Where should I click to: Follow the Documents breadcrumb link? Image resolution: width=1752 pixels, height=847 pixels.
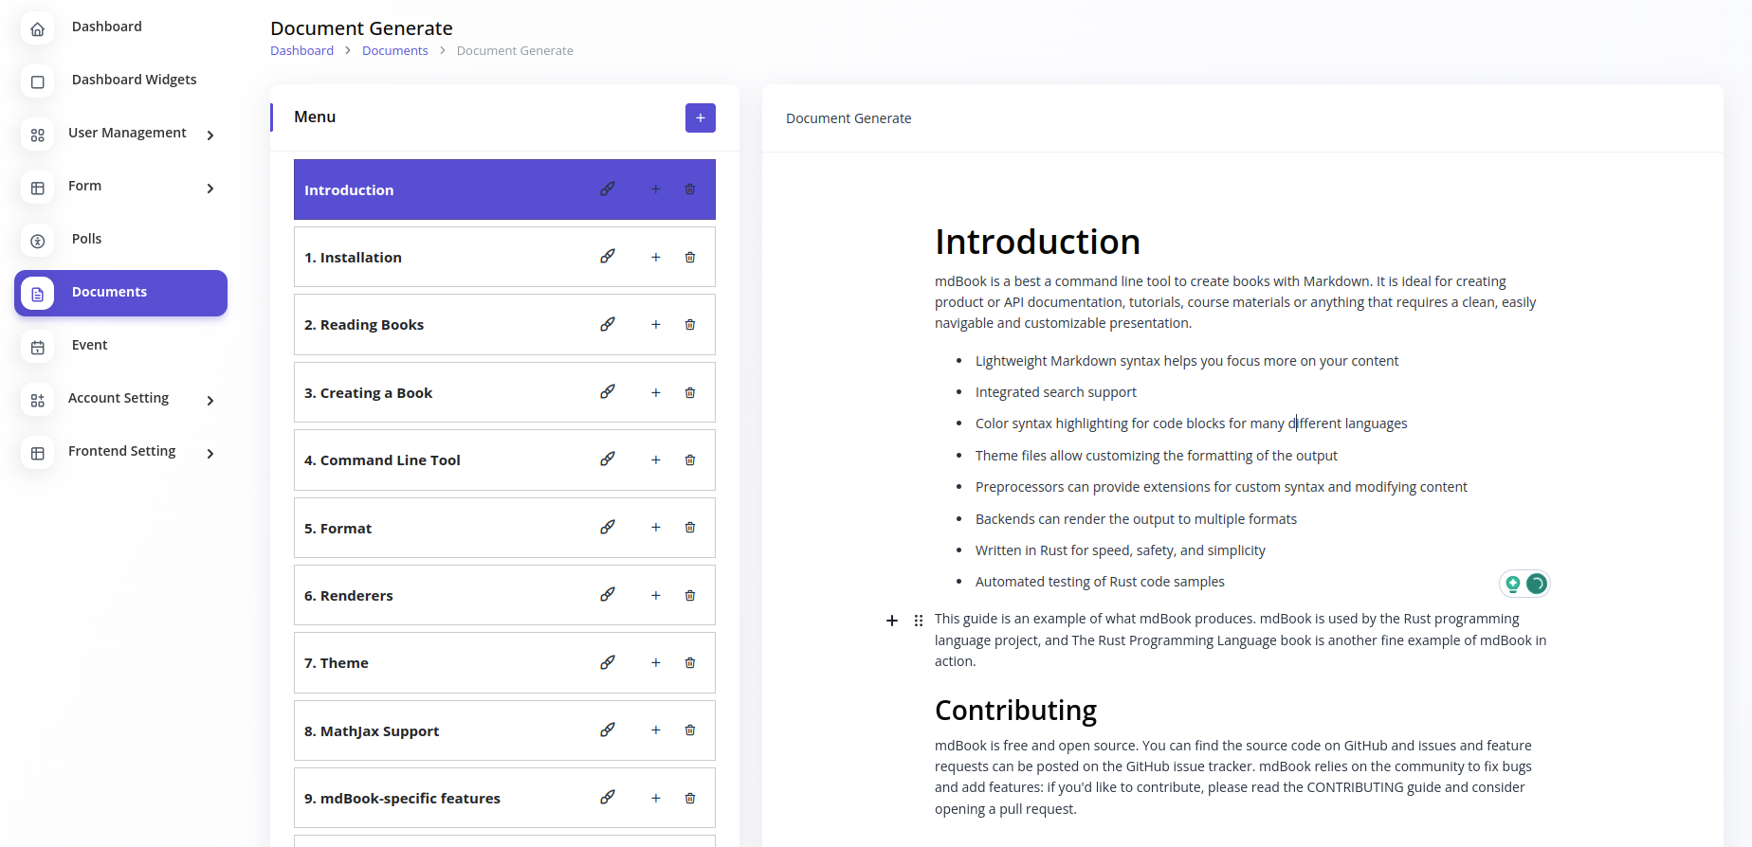394,51
